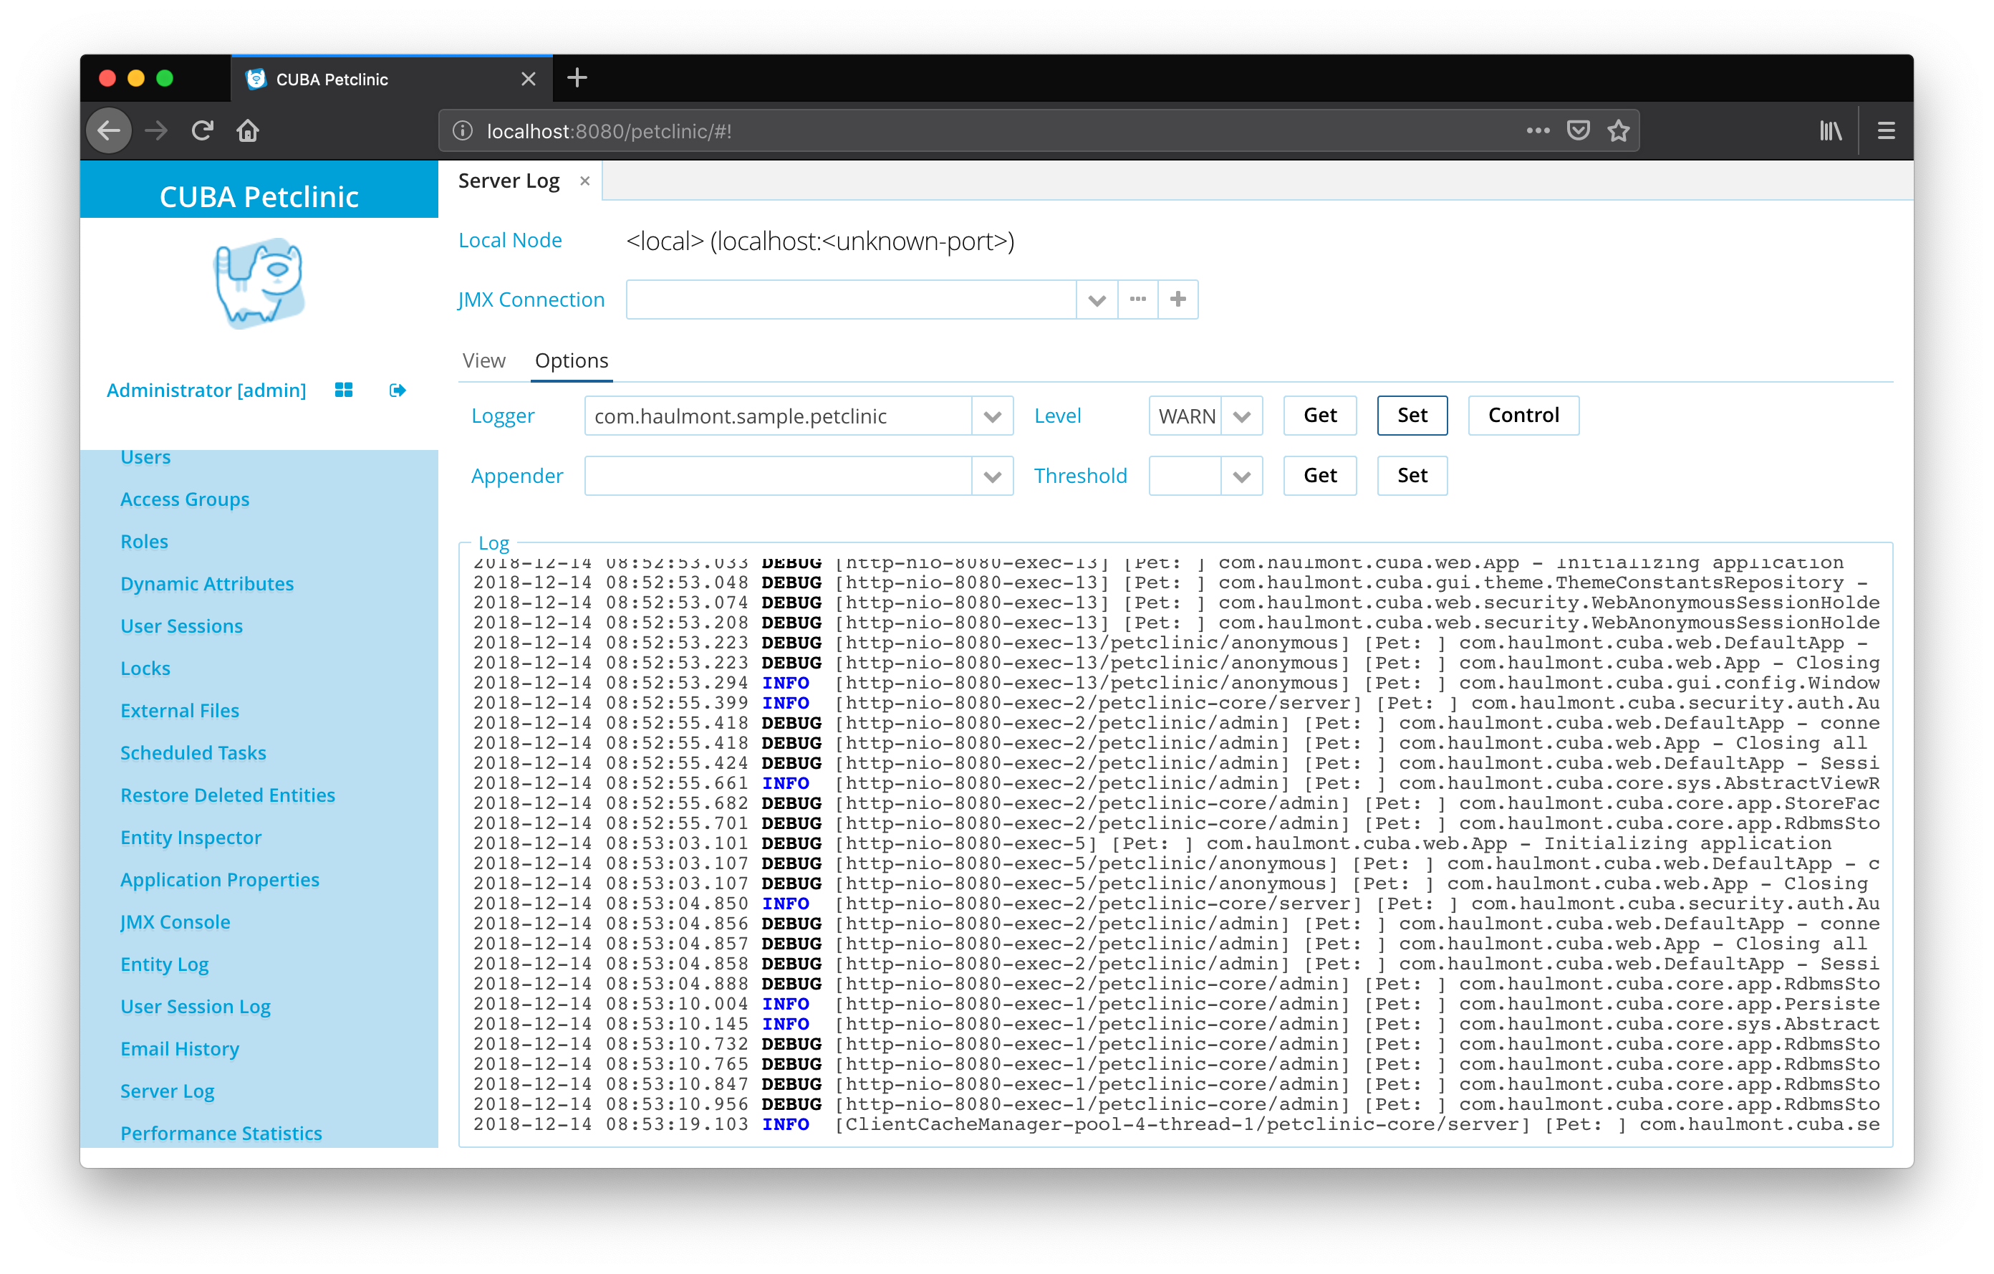Expand the Logger dropdown arrow

992,416
